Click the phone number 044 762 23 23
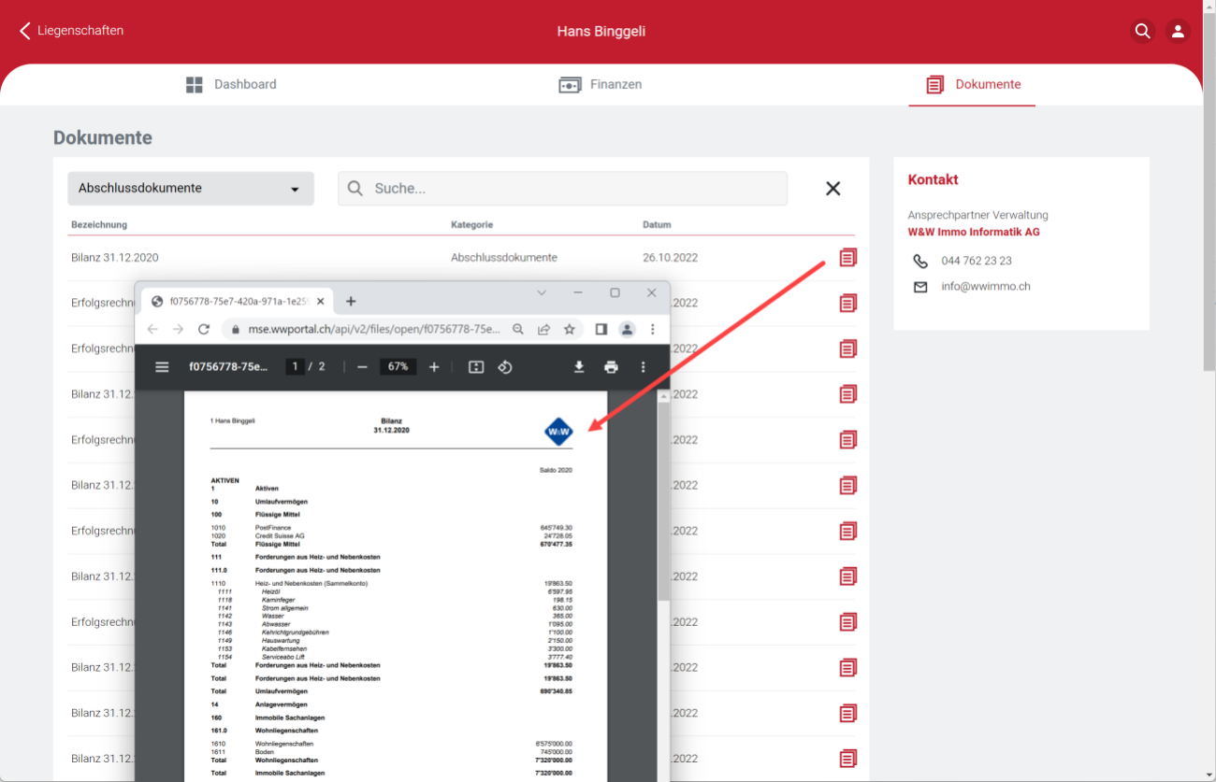Image resolution: width=1216 pixels, height=782 pixels. [977, 261]
